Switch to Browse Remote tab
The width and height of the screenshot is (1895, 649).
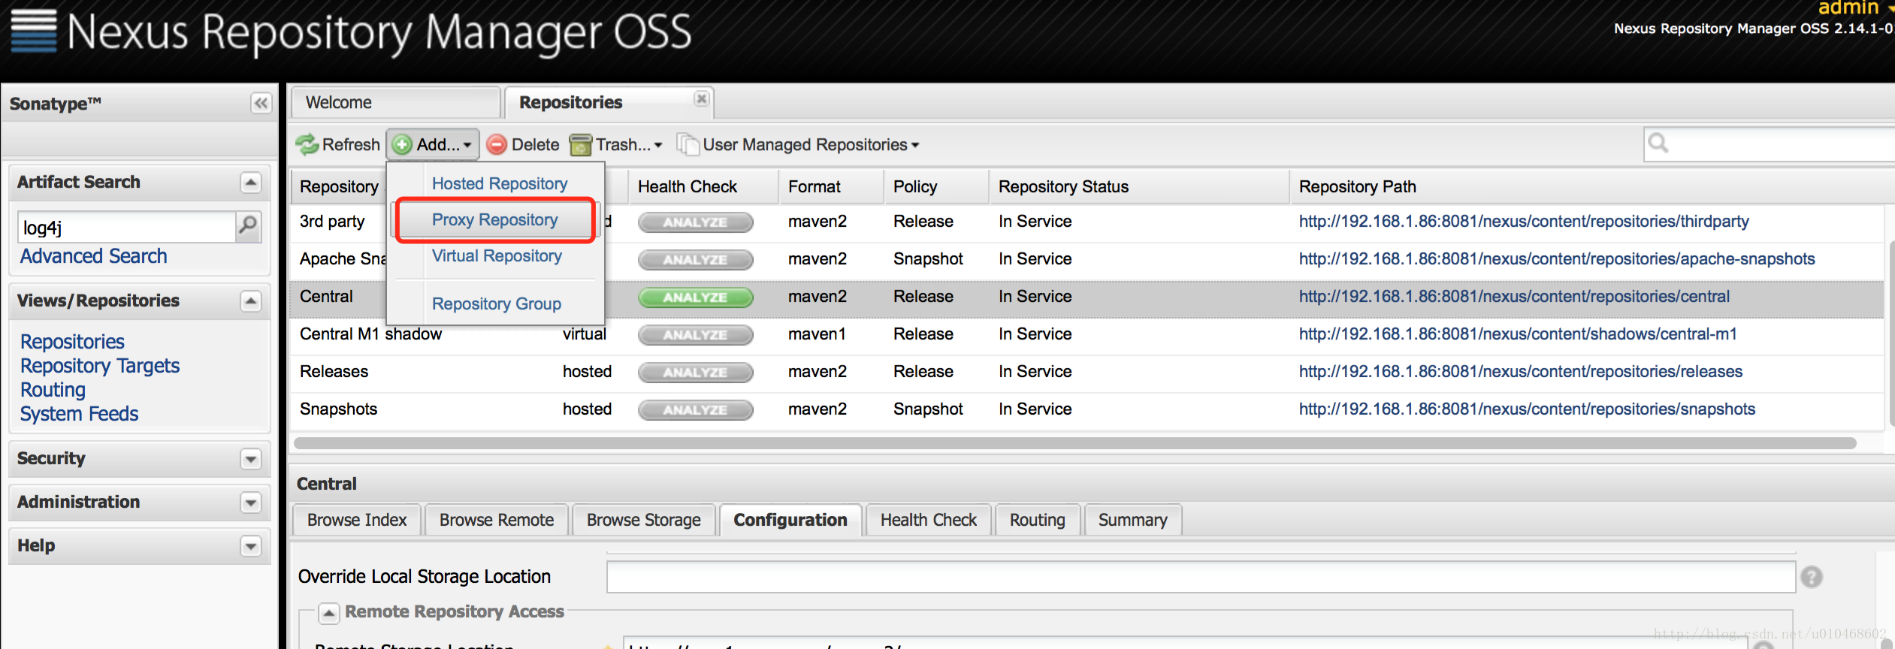coord(496,520)
